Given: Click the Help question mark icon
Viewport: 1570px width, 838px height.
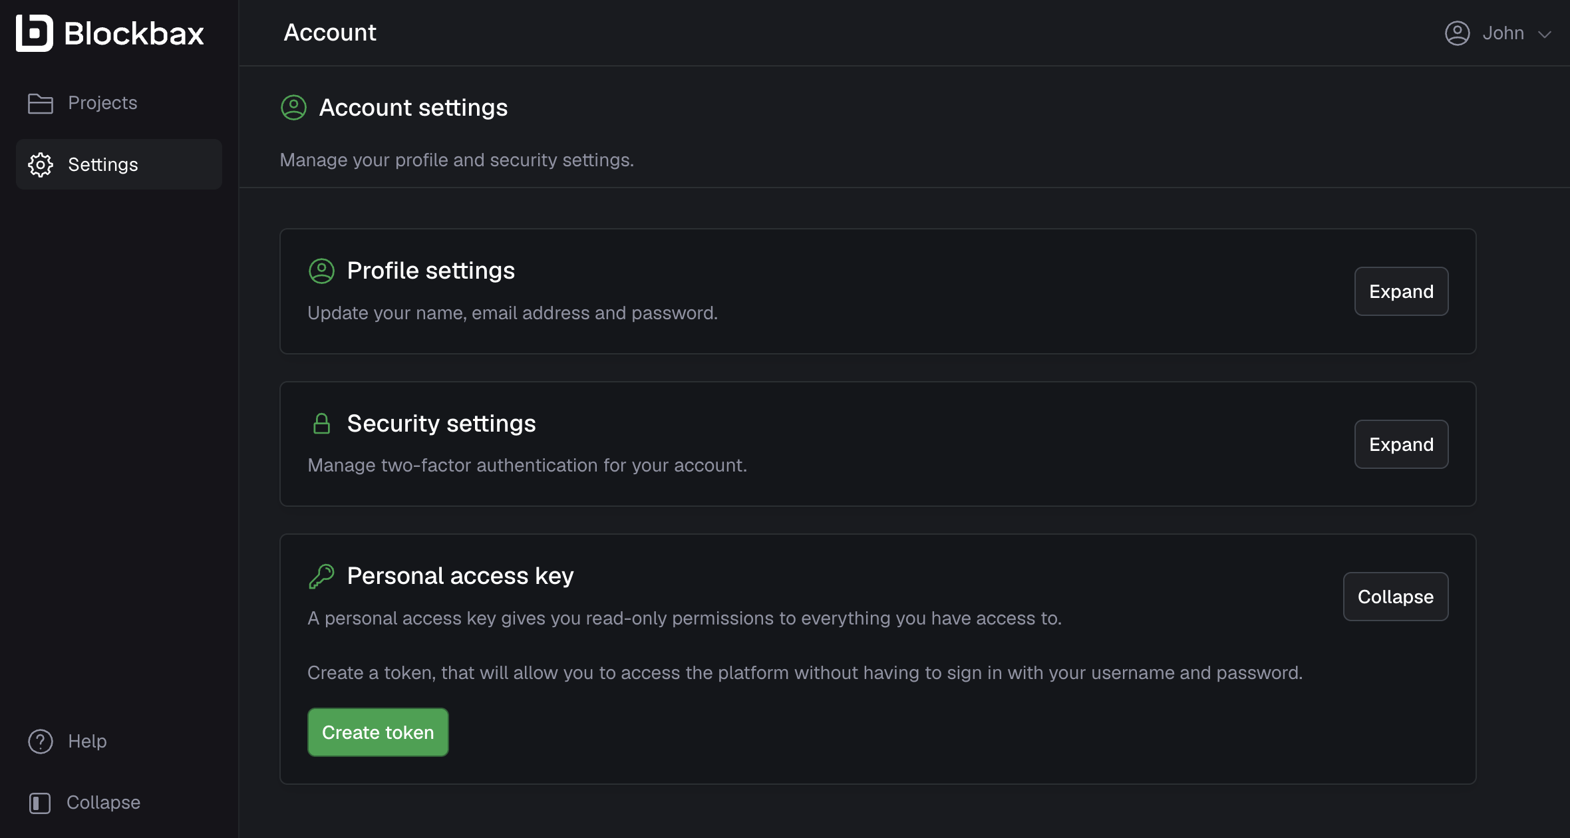Looking at the screenshot, I should pos(41,741).
